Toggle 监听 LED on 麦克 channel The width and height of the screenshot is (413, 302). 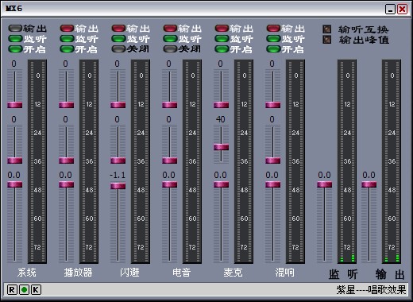click(222, 39)
